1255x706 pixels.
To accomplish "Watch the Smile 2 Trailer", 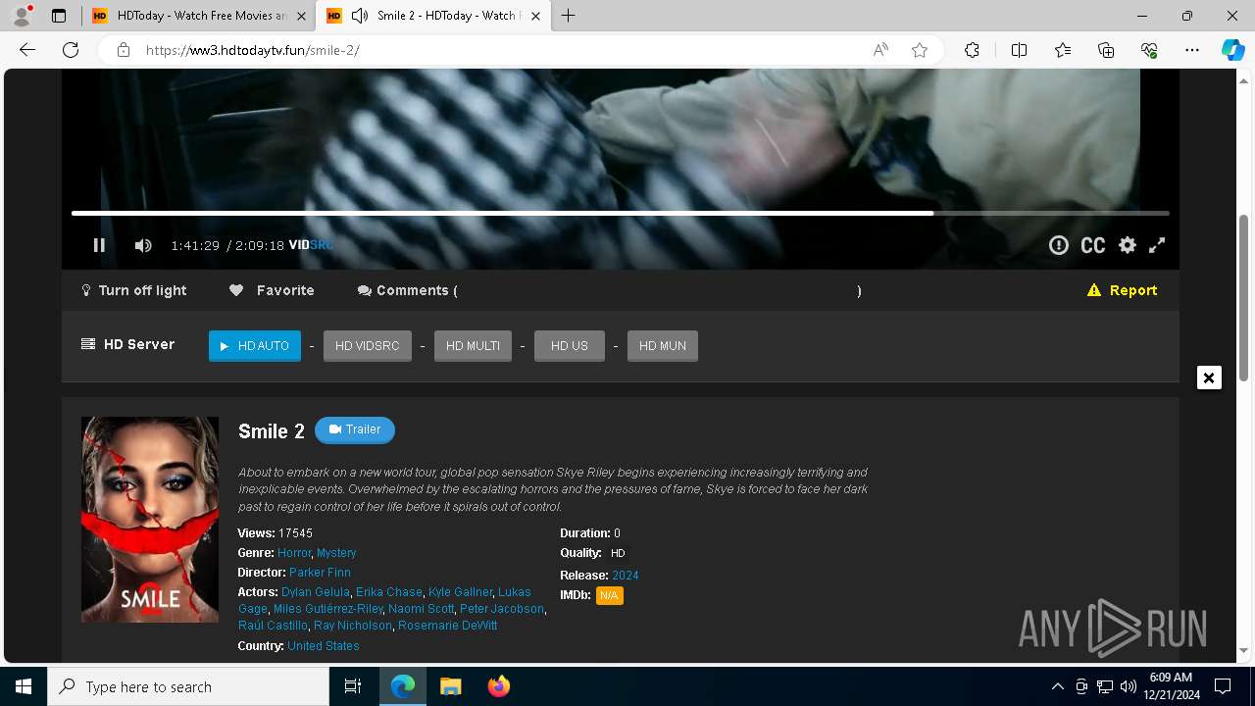I will pyautogui.click(x=355, y=429).
